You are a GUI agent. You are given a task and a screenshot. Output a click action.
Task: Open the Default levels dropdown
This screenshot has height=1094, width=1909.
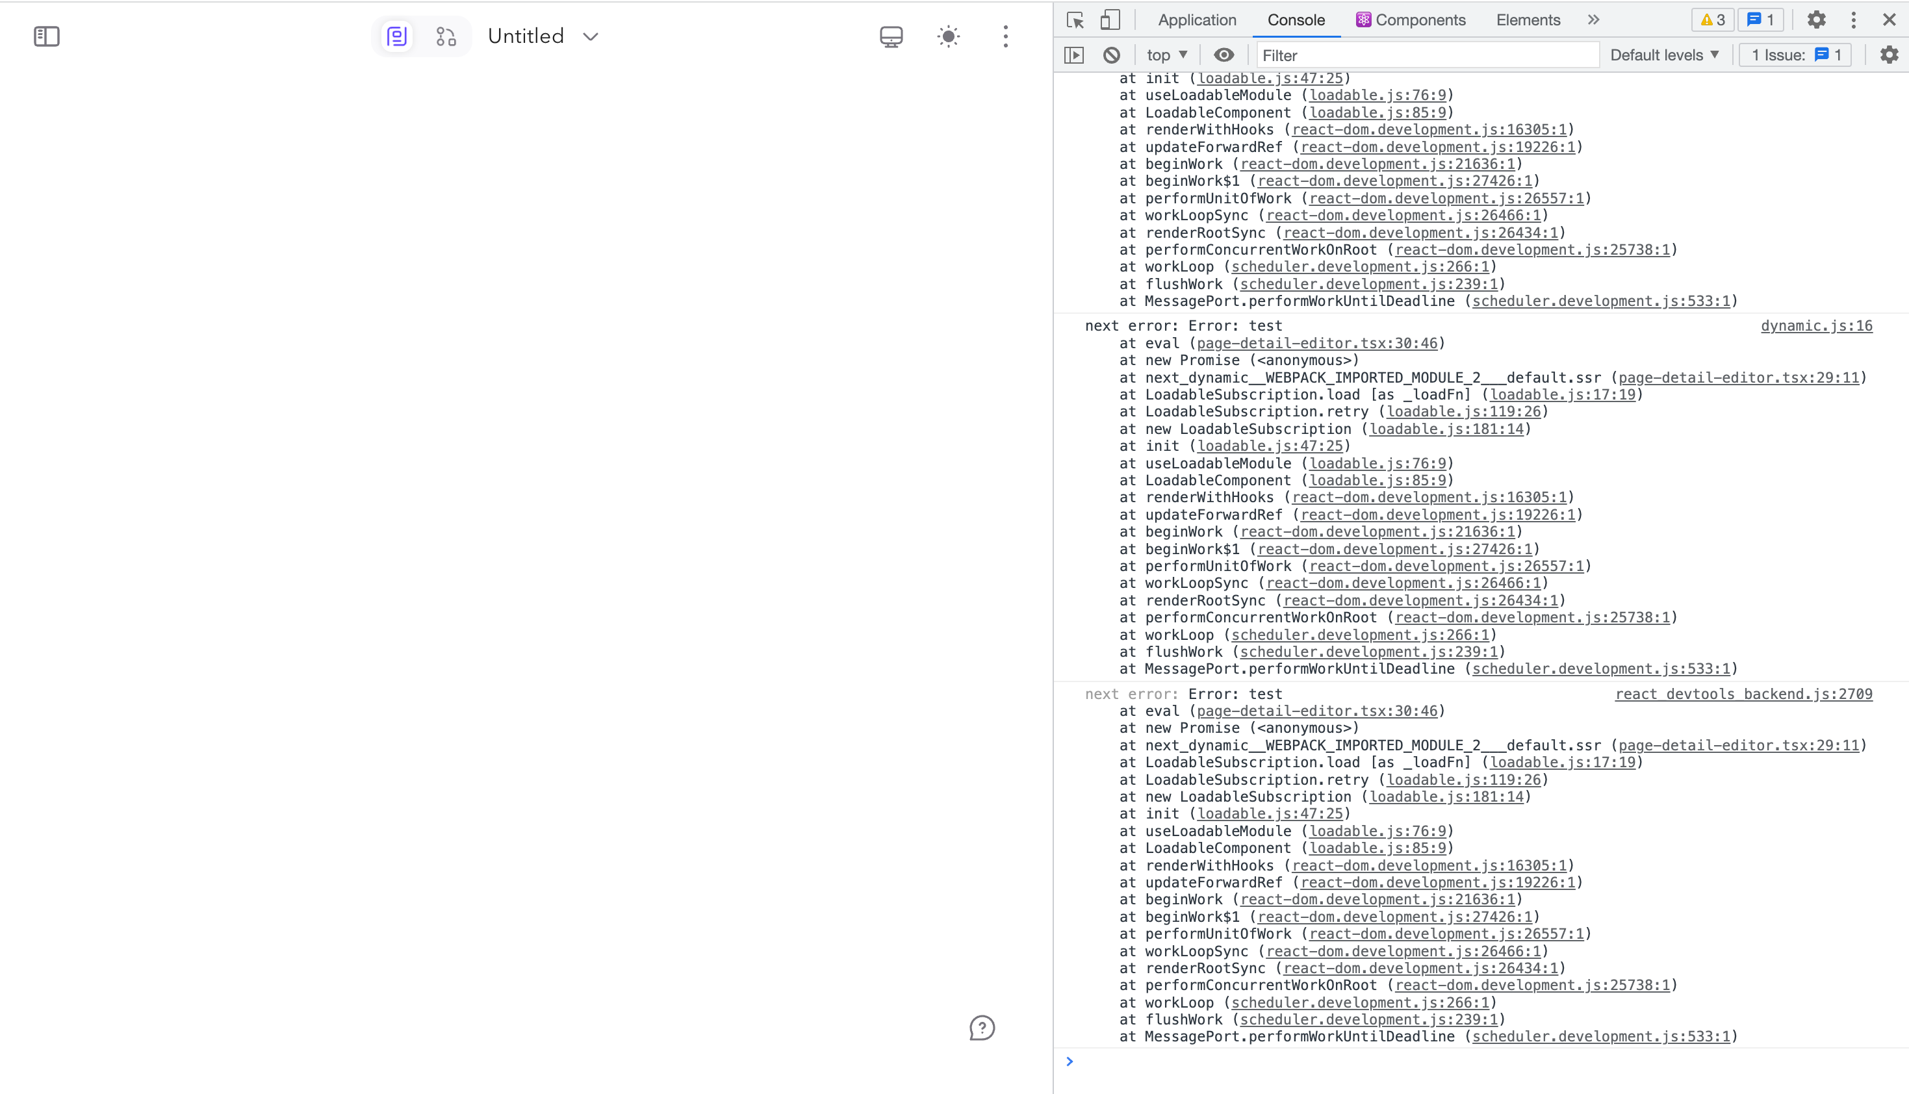coord(1663,54)
